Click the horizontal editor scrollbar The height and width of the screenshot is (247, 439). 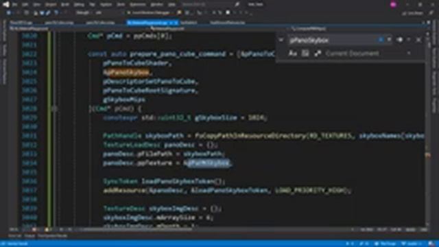coord(137,229)
